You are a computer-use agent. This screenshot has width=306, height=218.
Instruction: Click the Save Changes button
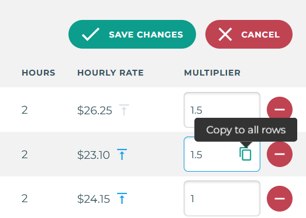pyautogui.click(x=132, y=34)
